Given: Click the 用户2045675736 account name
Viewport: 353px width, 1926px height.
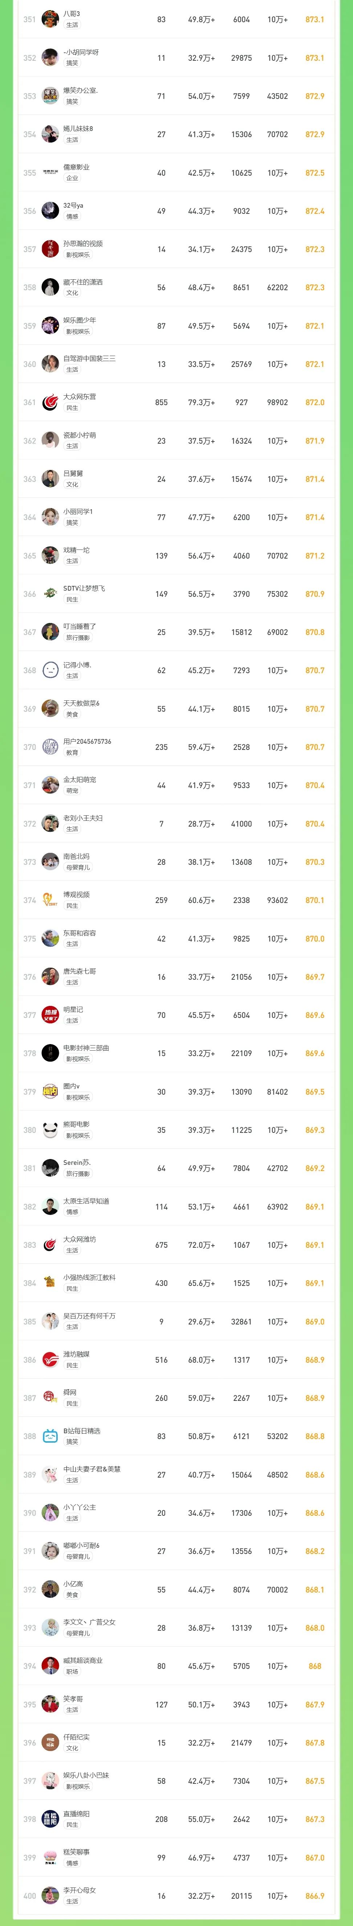Looking at the screenshot, I should (x=86, y=742).
